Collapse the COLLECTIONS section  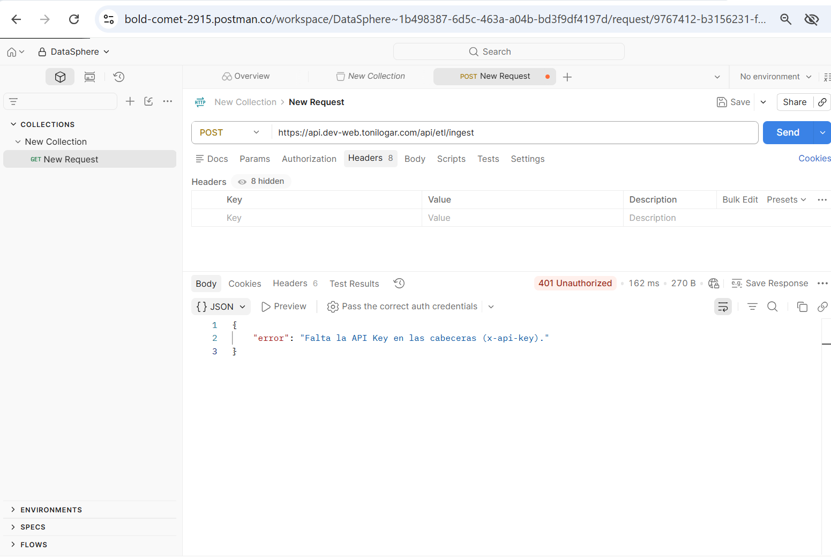tap(13, 124)
